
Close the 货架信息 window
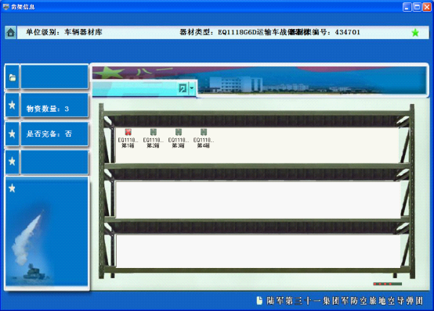[x=426, y=7]
